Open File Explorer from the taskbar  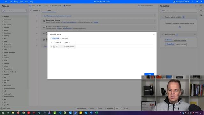click(x=13, y=113)
